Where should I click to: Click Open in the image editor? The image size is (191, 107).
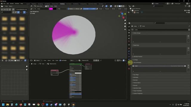(x=17, y=60)
